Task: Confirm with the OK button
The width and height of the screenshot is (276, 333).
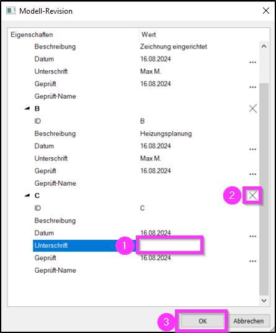Action: coord(202,321)
